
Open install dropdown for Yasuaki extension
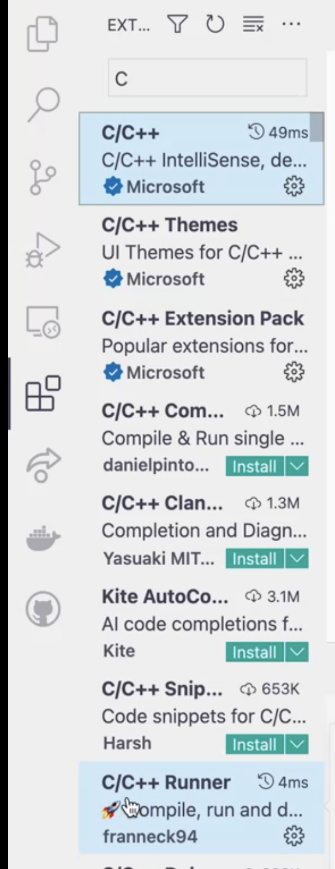click(296, 559)
